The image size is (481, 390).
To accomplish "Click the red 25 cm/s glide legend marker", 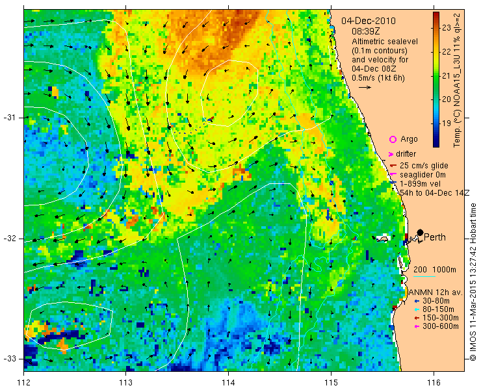I will coord(393,166).
